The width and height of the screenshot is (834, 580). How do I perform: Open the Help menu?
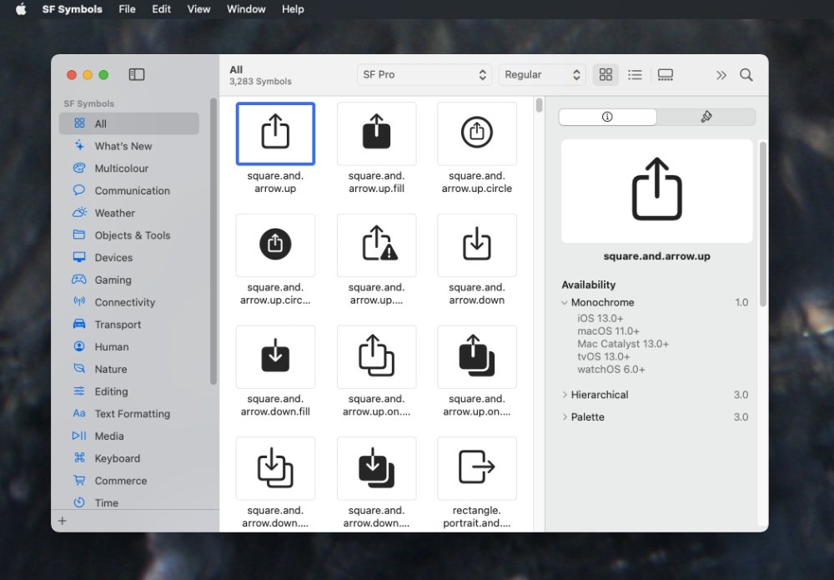click(x=293, y=9)
